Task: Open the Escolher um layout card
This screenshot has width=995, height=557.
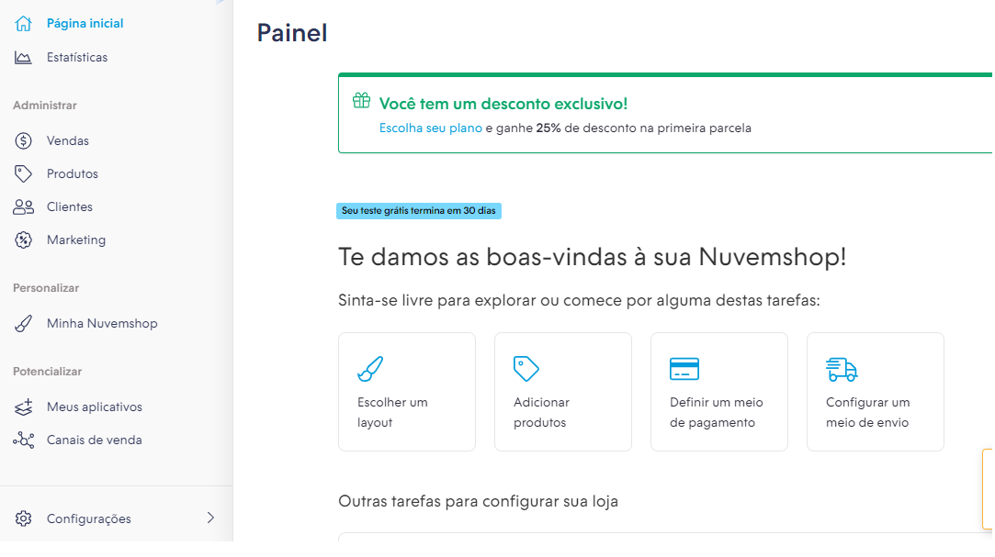Action: pyautogui.click(x=407, y=392)
